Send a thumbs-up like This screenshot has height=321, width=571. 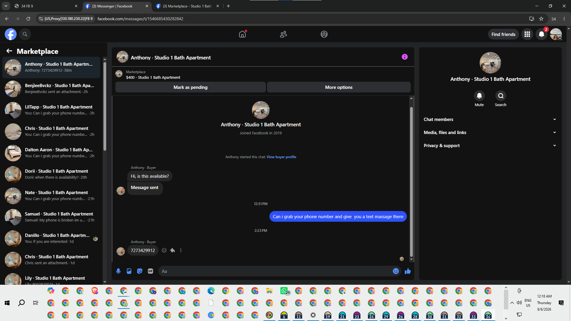pyautogui.click(x=408, y=271)
